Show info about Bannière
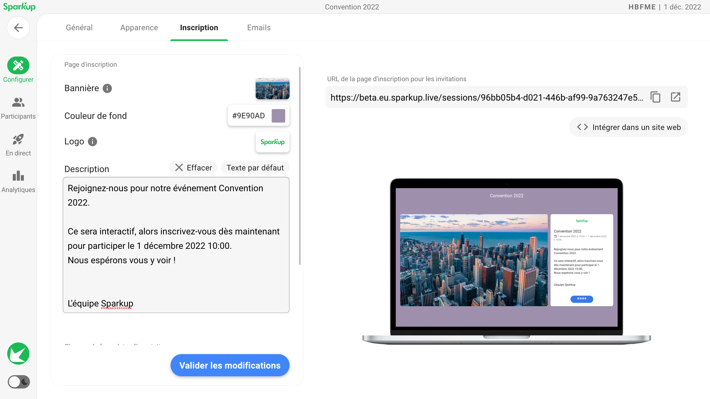The height and width of the screenshot is (399, 710). (107, 88)
